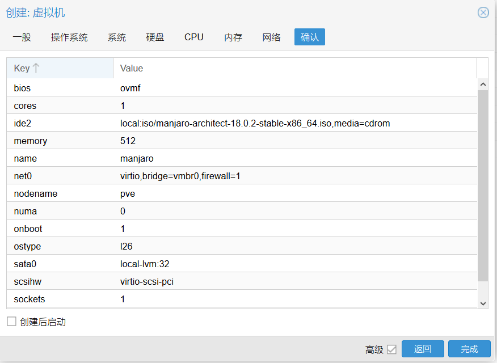Select the 硬盘 tab

pos(155,37)
